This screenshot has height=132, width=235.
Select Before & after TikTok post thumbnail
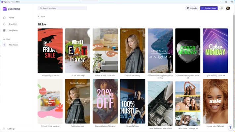(x=105, y=50)
